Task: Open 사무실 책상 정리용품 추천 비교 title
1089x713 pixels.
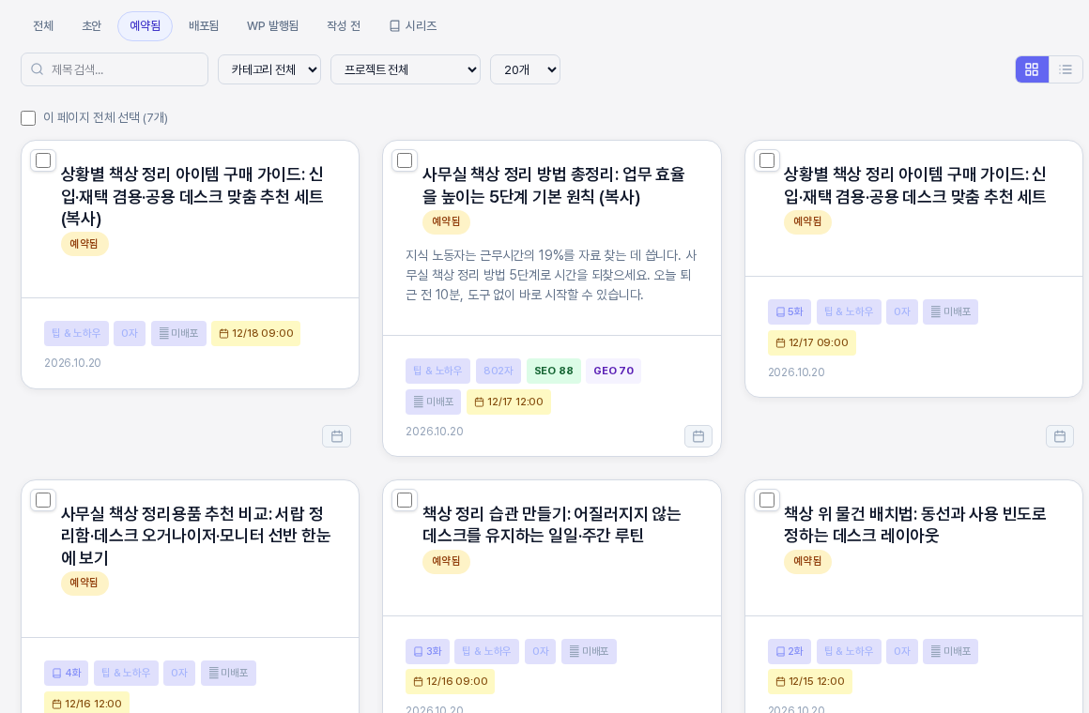Action: click(x=196, y=536)
